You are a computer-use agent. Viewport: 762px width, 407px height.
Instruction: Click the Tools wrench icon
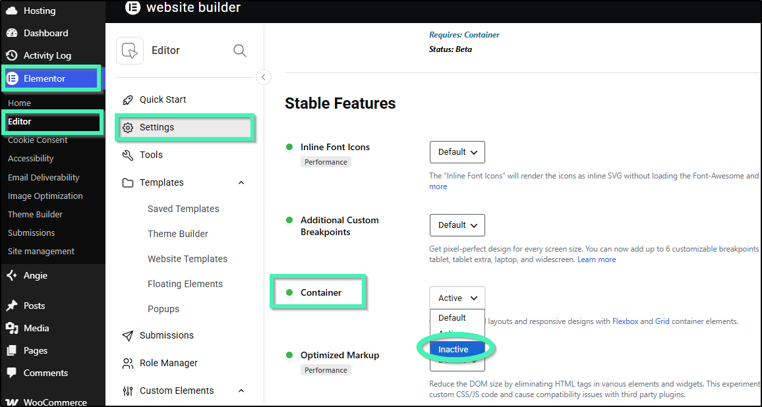click(128, 155)
